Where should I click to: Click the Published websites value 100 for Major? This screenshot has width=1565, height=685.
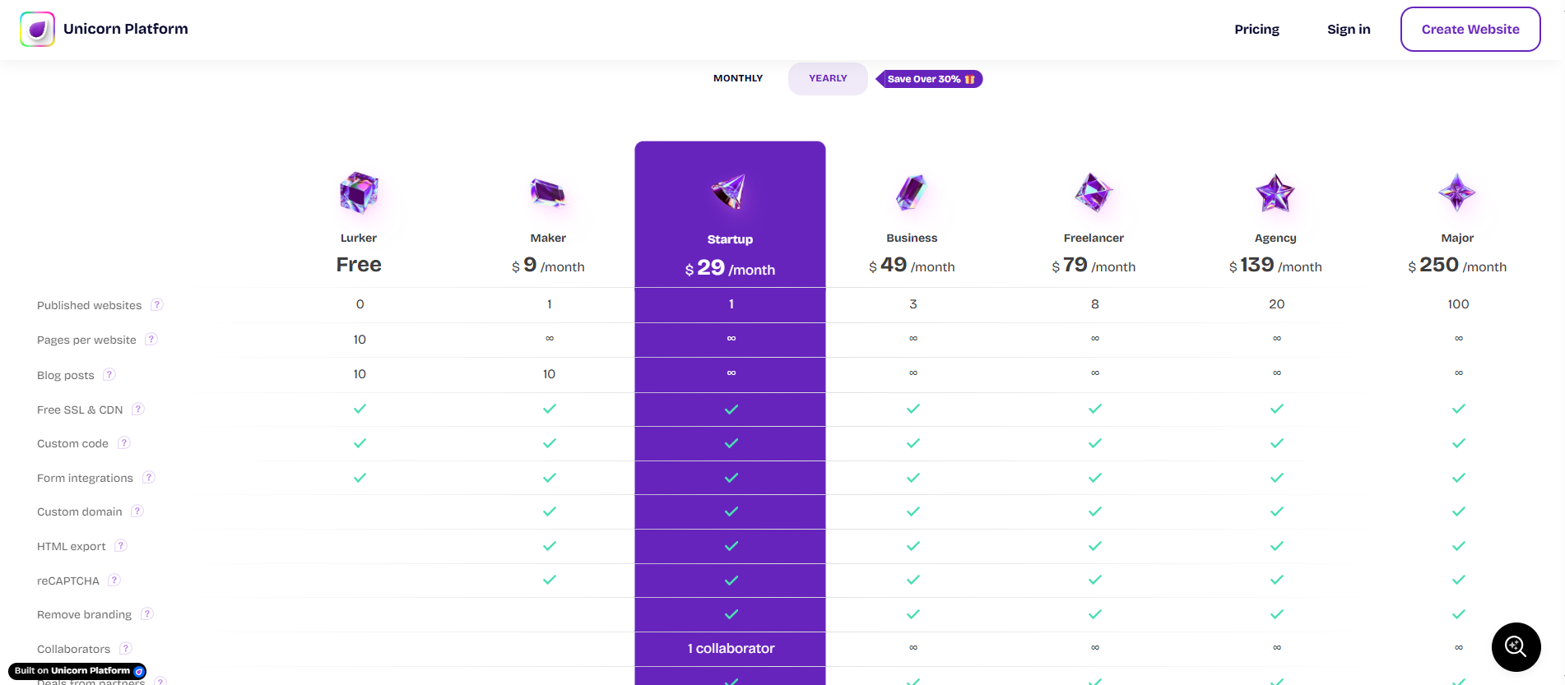click(1458, 304)
